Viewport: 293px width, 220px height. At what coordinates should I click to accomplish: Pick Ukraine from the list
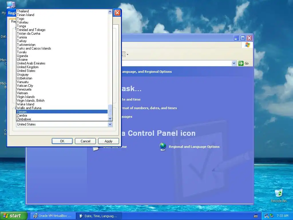click(62, 60)
